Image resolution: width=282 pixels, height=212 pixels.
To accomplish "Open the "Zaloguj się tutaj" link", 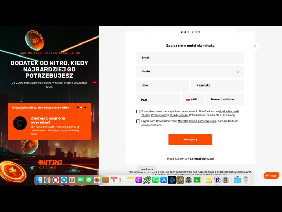I will click(x=202, y=158).
